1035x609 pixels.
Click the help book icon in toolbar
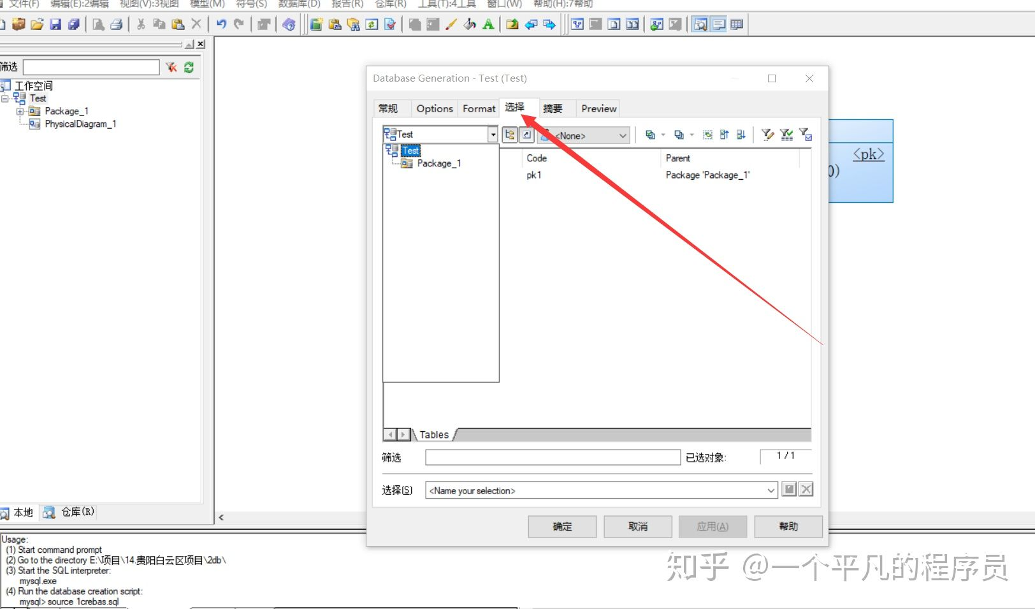[289, 25]
